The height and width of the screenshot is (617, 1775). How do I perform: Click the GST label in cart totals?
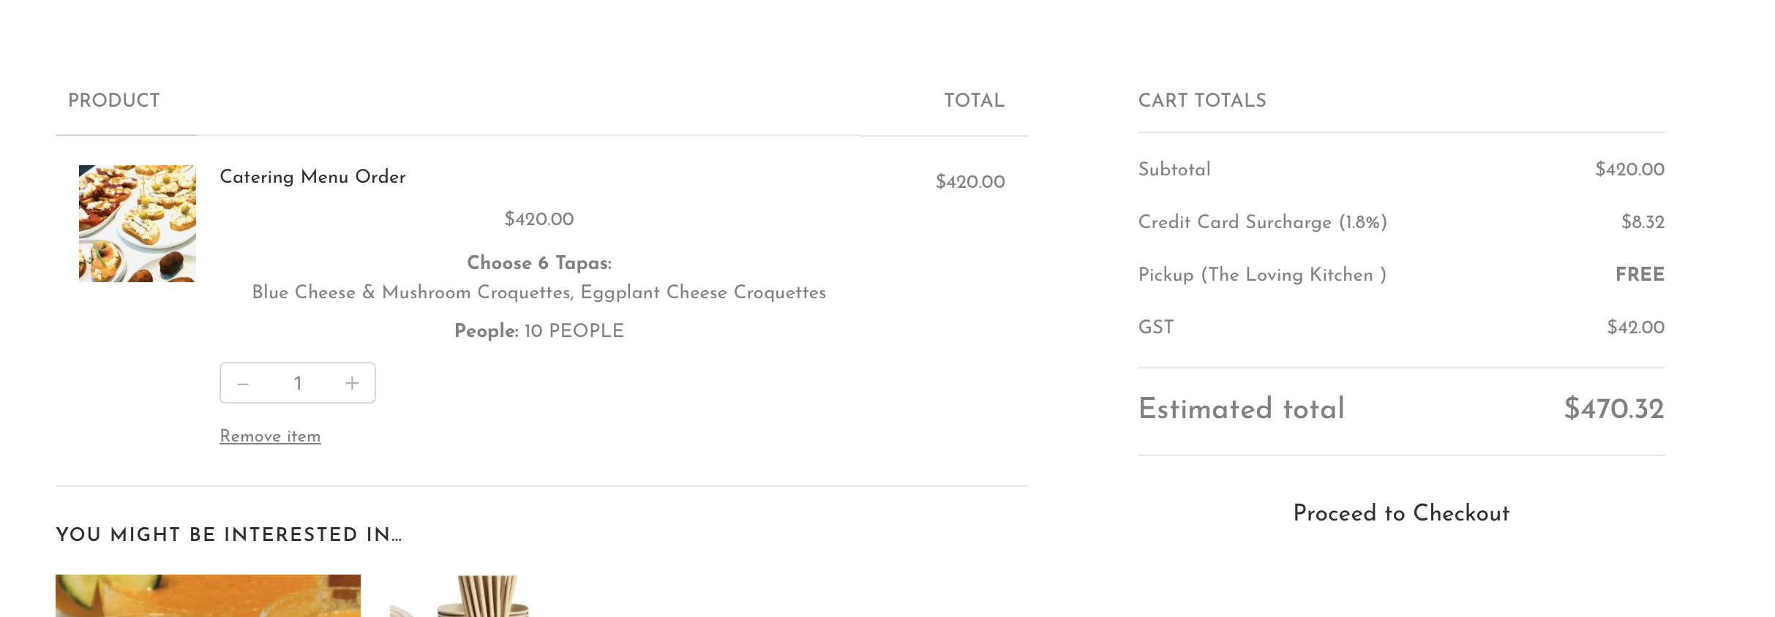pos(1156,328)
